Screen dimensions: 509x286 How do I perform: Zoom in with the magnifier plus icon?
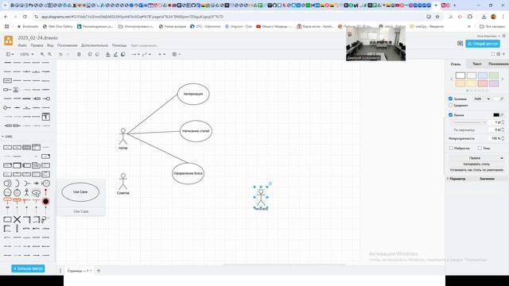[42, 55]
